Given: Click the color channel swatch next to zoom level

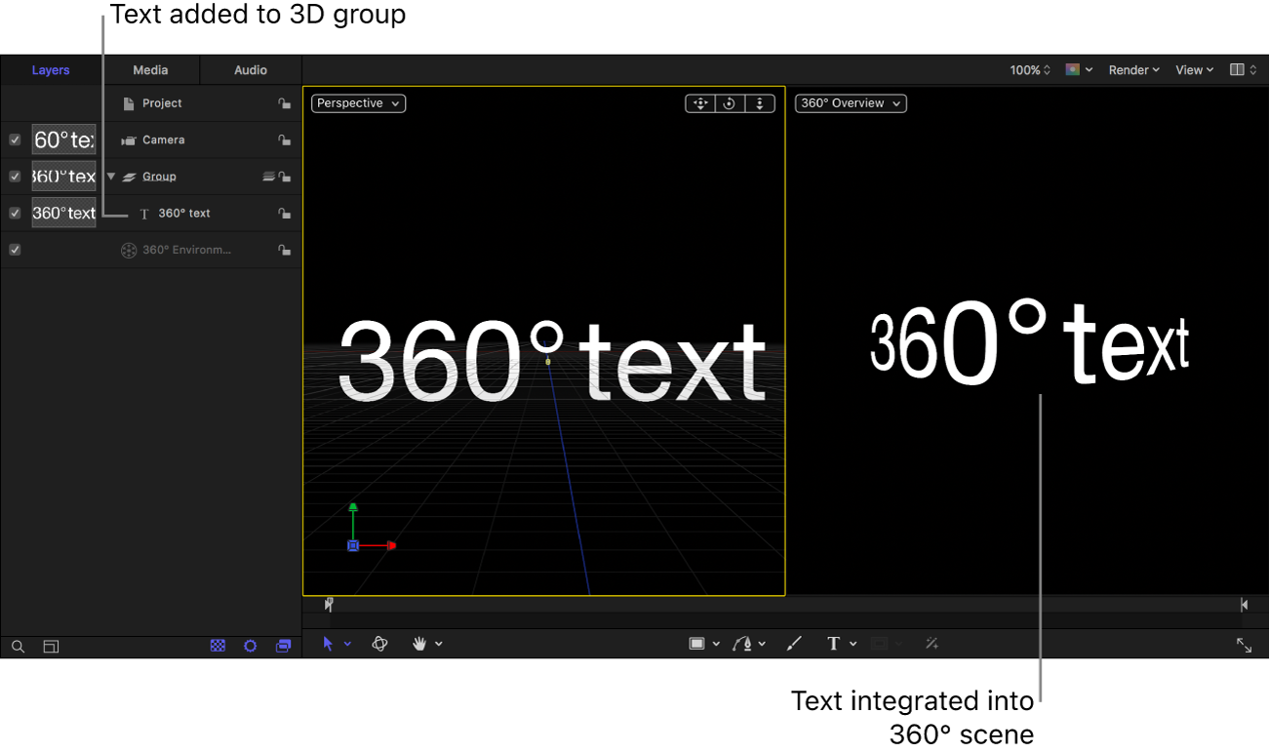Looking at the screenshot, I should (x=1073, y=69).
